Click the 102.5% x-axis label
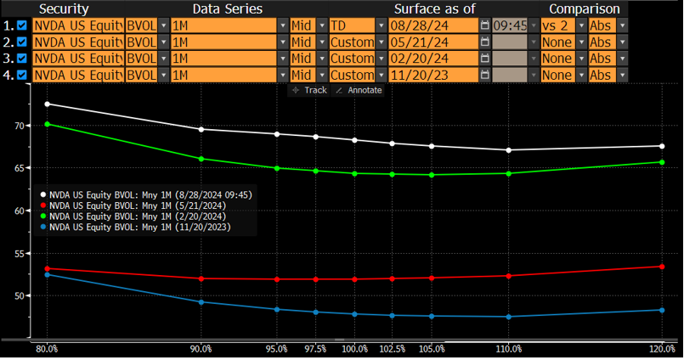This screenshot has height=360, width=684. click(x=393, y=349)
